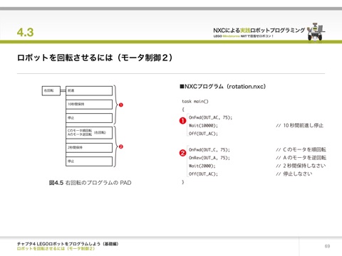Select the code line task main()
The width and height of the screenshot is (342, 256).
[195, 102]
